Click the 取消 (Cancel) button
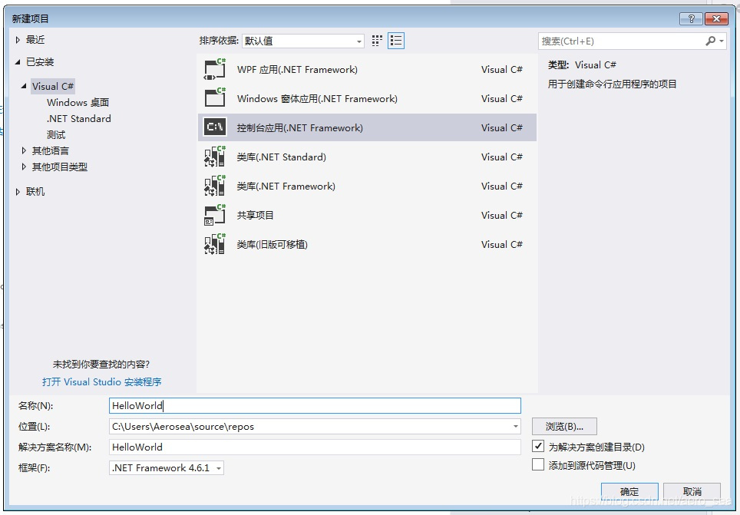The image size is (740, 515). pos(692,491)
